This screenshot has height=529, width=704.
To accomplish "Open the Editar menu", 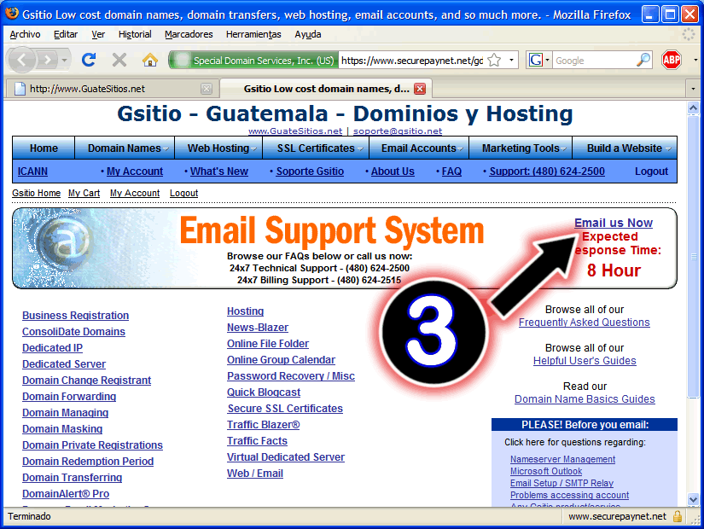I will tap(66, 34).
